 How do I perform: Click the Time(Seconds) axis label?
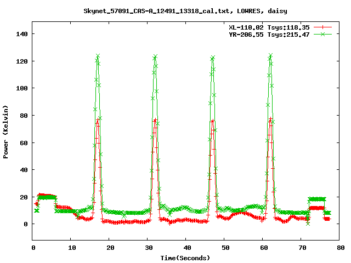tap(185, 258)
